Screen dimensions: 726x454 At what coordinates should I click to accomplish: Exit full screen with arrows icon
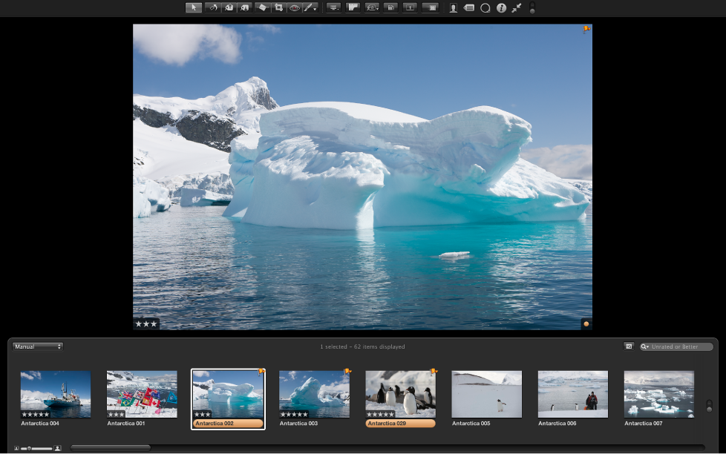point(517,8)
